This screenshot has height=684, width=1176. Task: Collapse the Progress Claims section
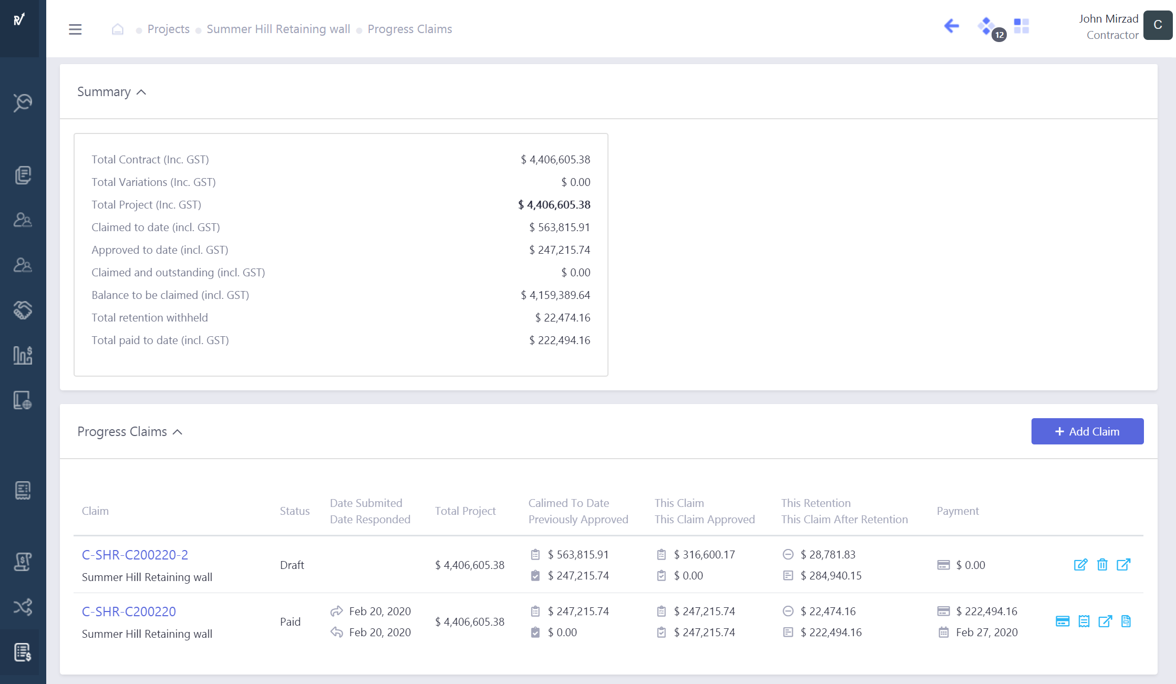click(178, 431)
